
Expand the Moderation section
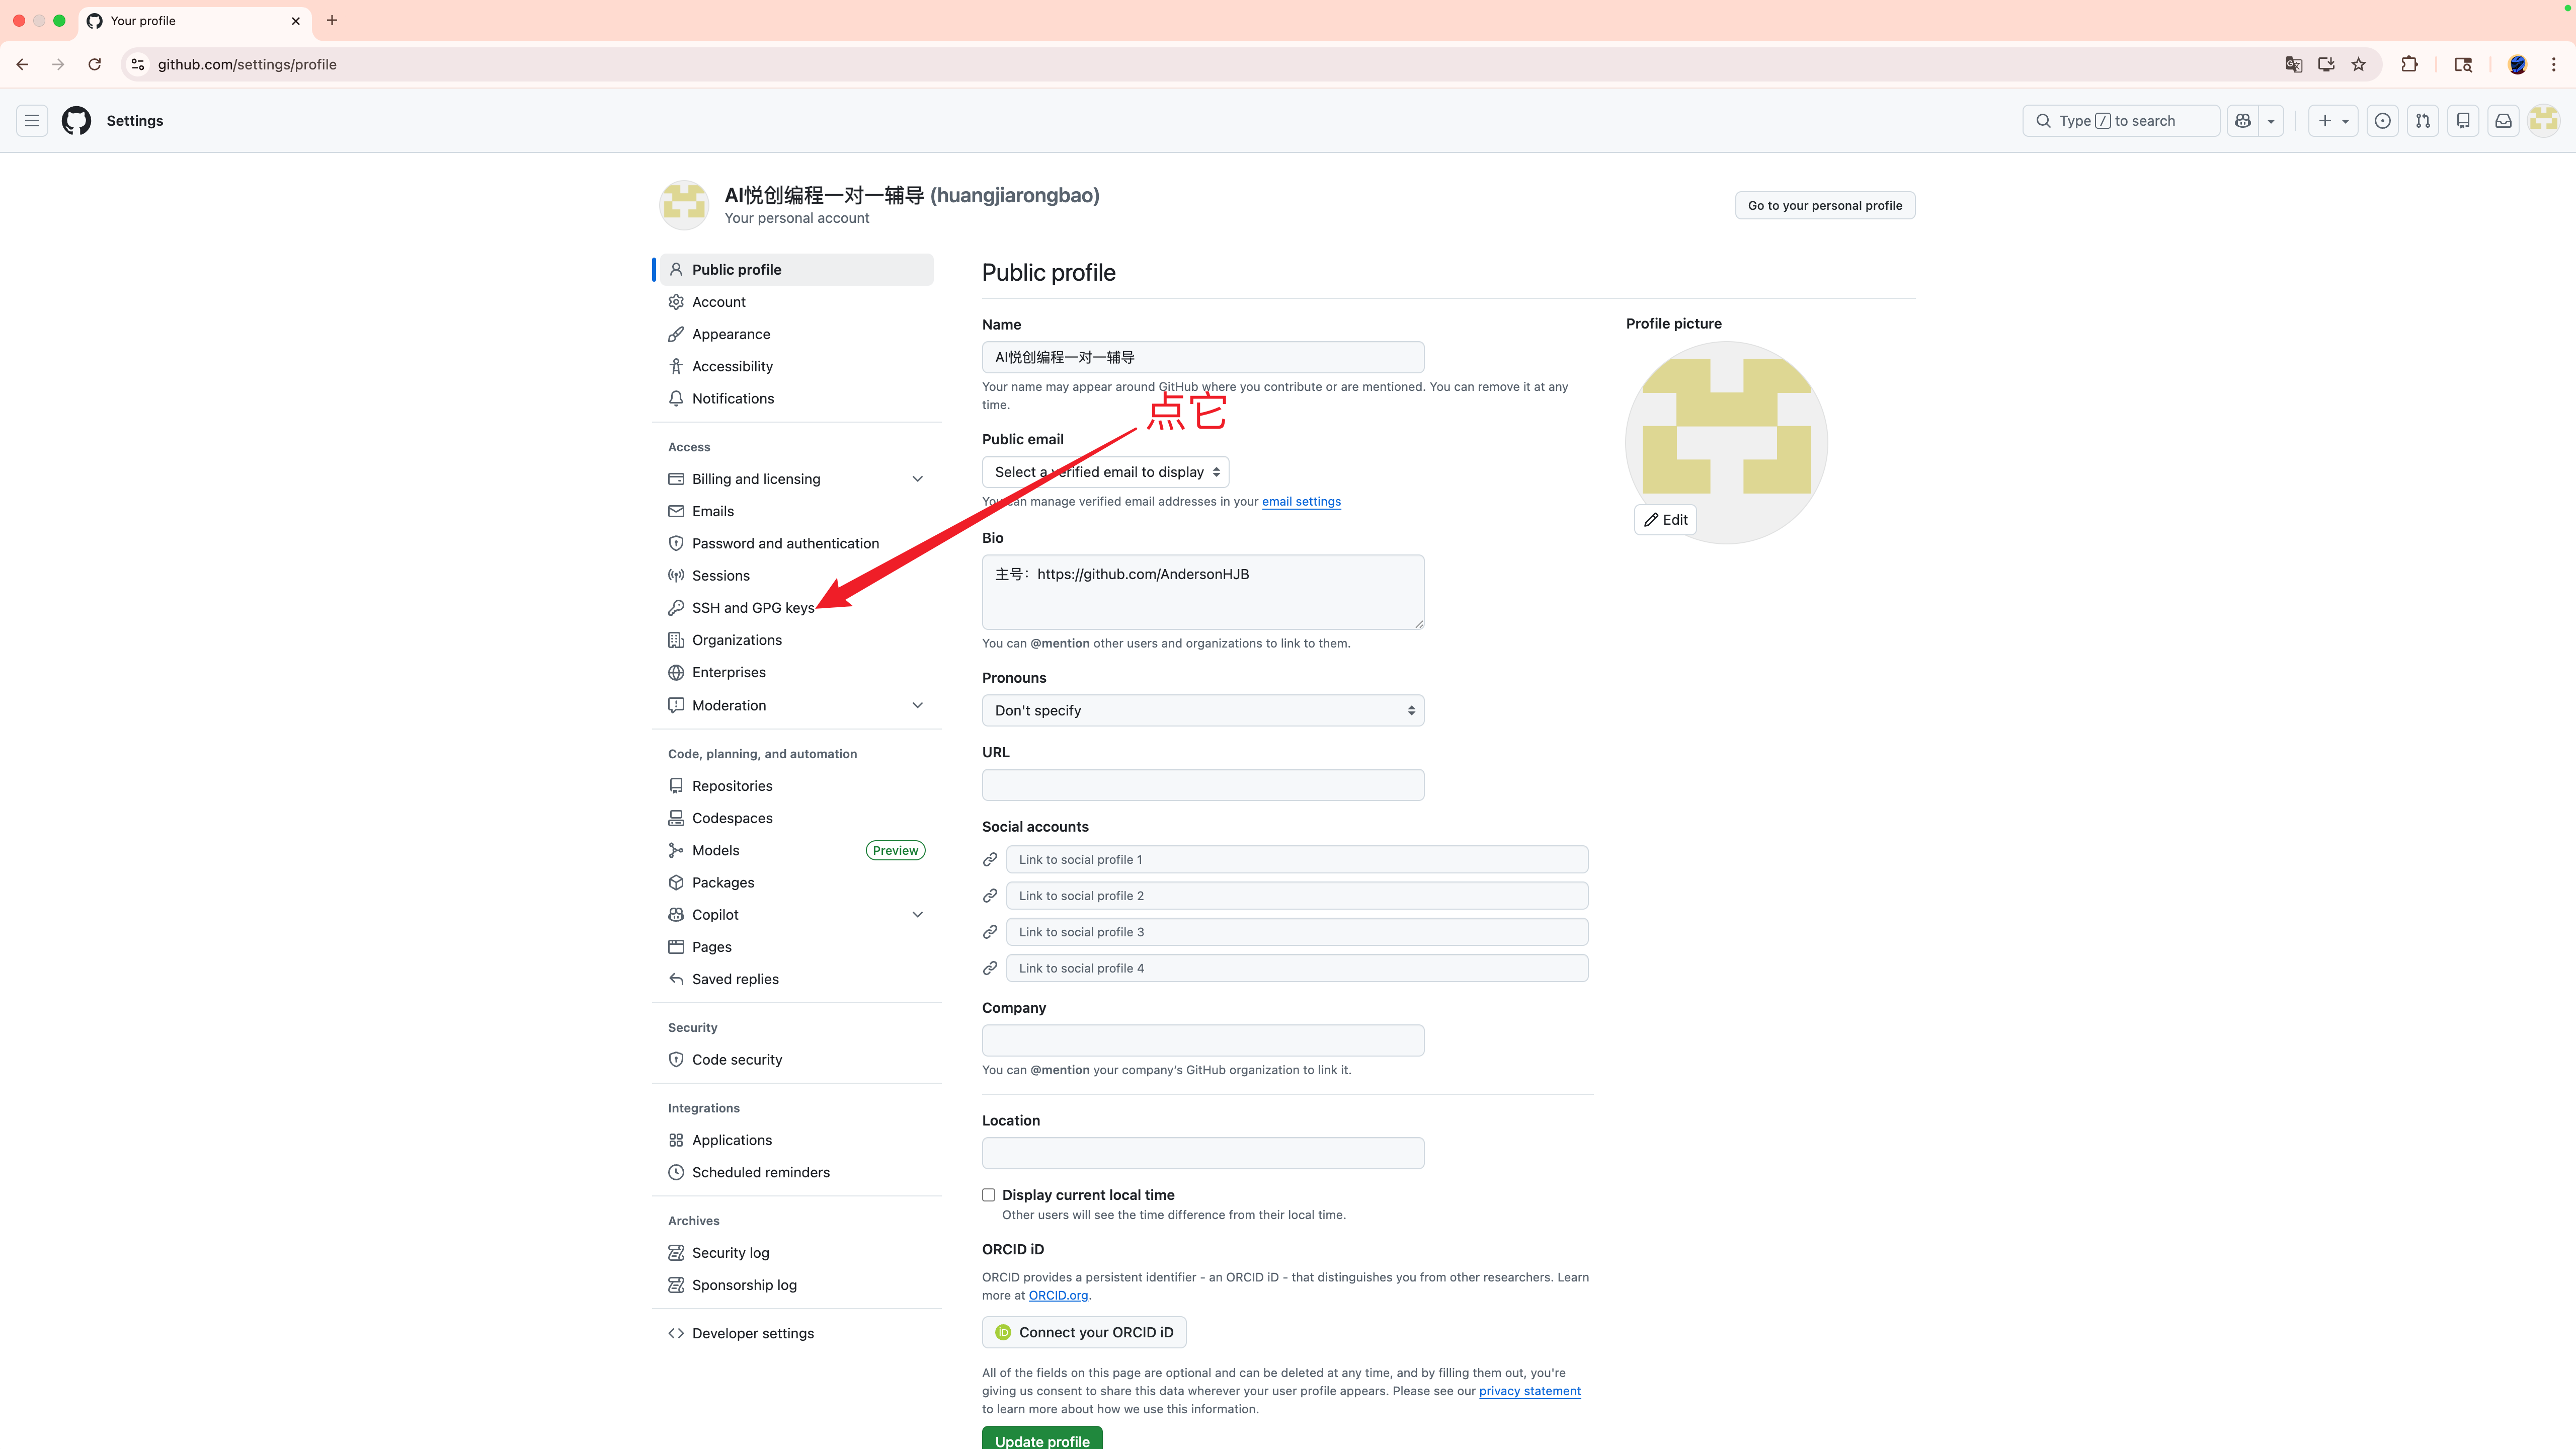797,705
